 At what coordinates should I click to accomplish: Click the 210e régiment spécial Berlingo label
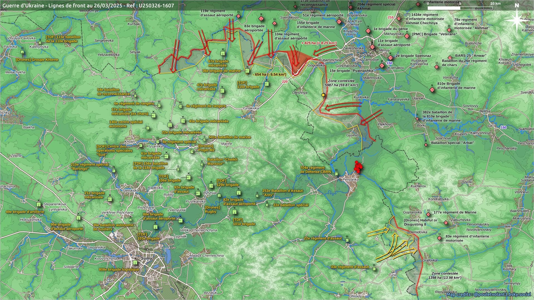[90, 167]
